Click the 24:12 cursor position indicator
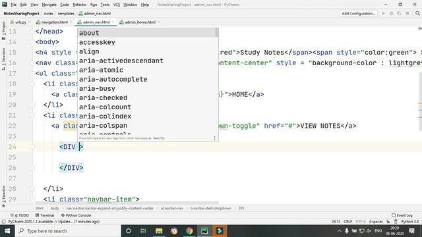 click(336, 222)
